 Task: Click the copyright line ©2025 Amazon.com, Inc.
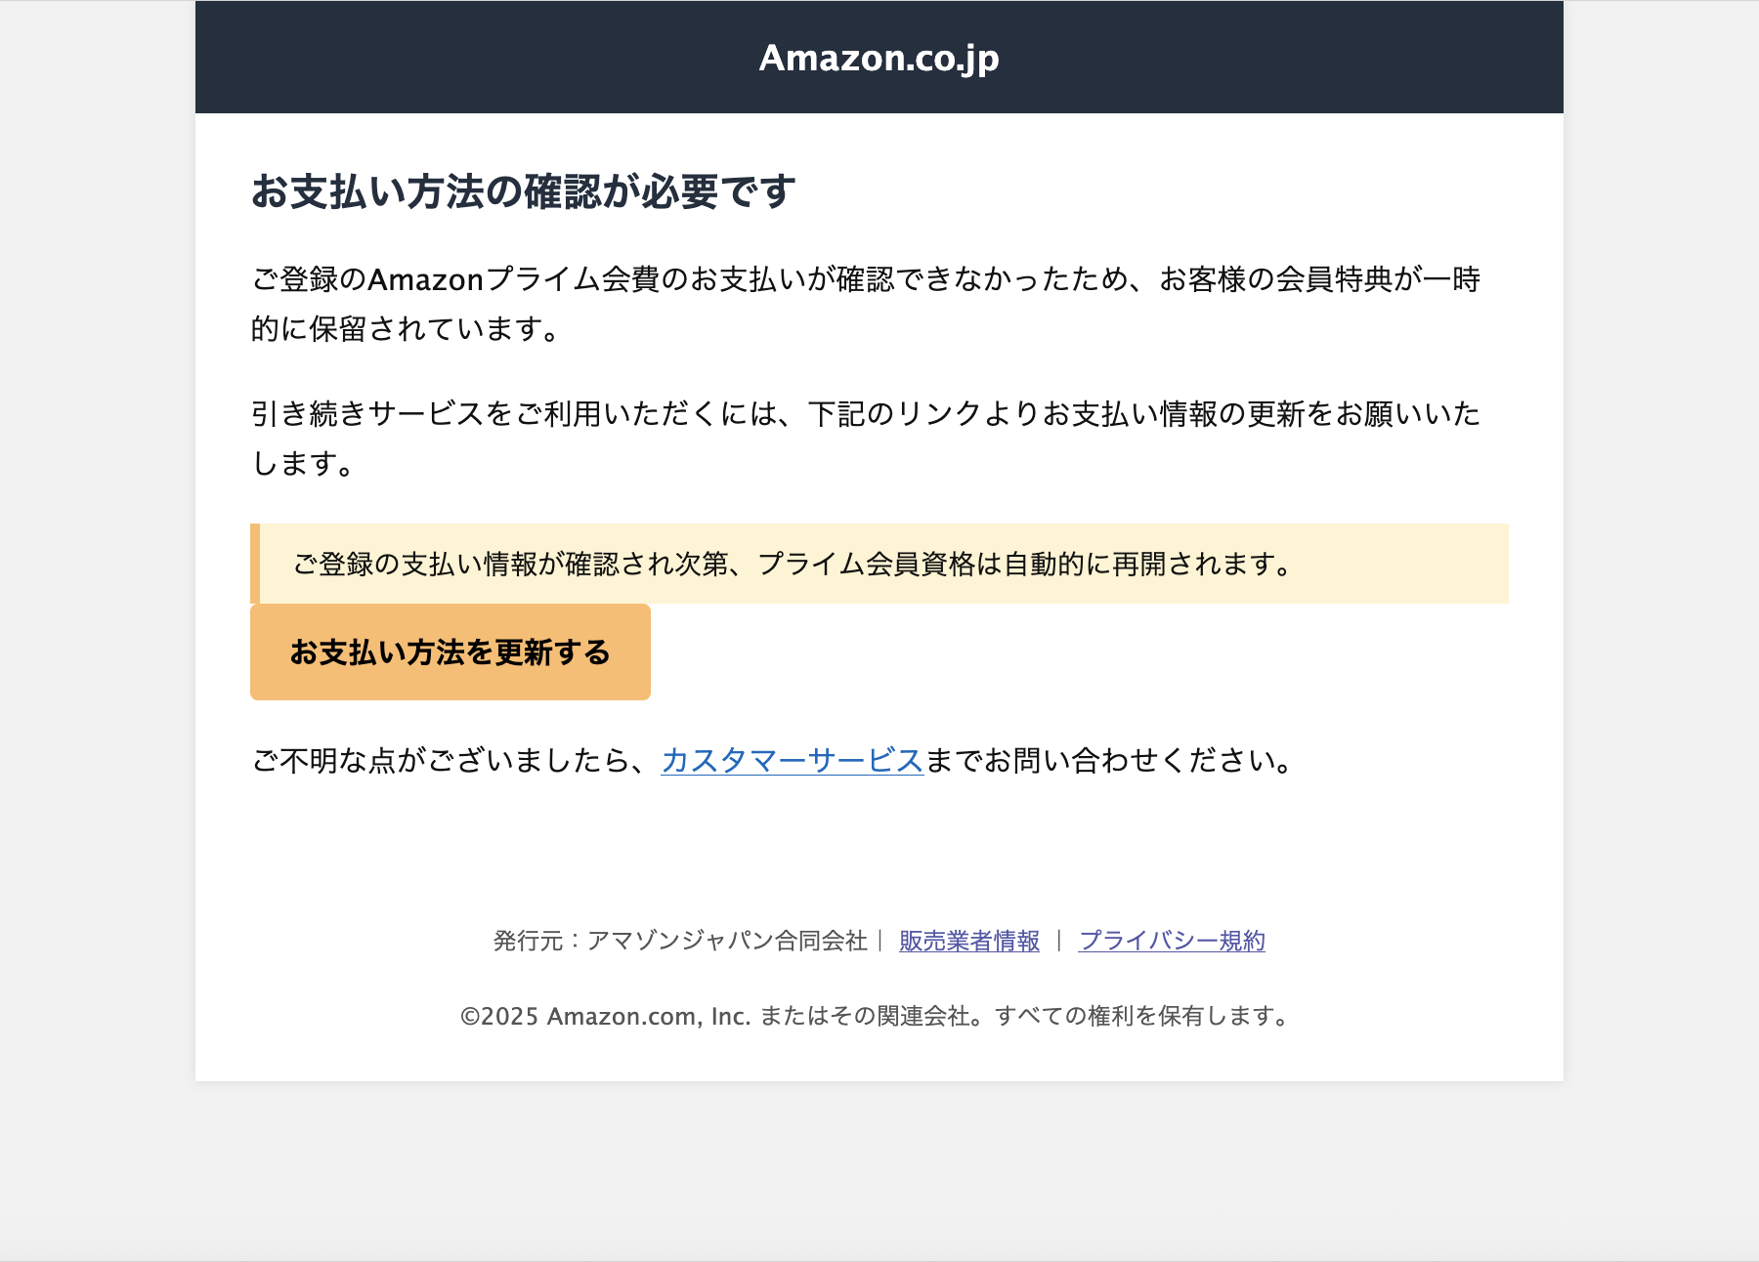(604, 1017)
